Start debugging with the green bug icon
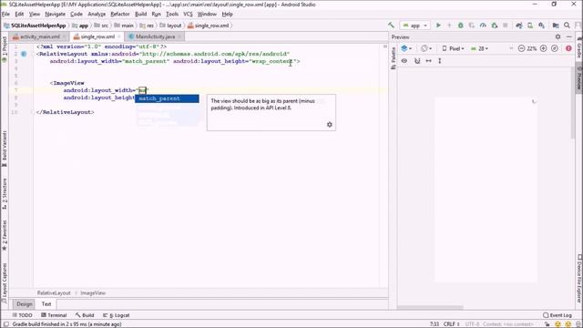Viewport: 583px width, 328px height. (460, 26)
